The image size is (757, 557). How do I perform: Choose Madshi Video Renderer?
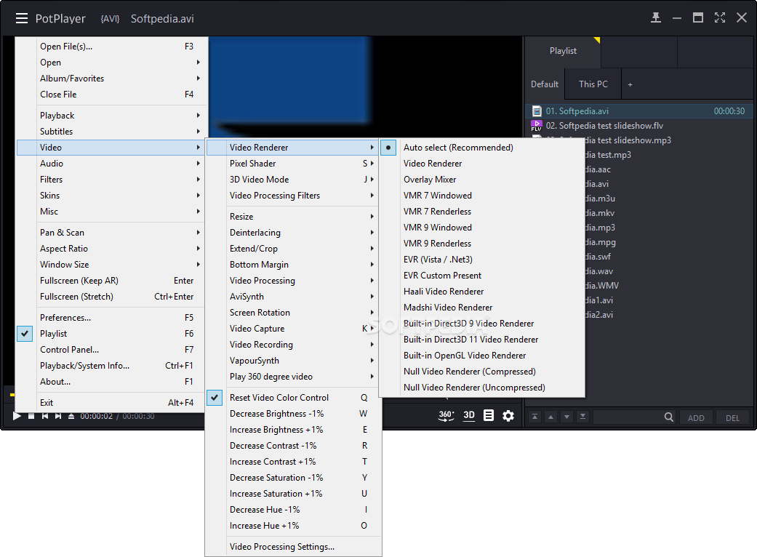[x=482, y=308]
